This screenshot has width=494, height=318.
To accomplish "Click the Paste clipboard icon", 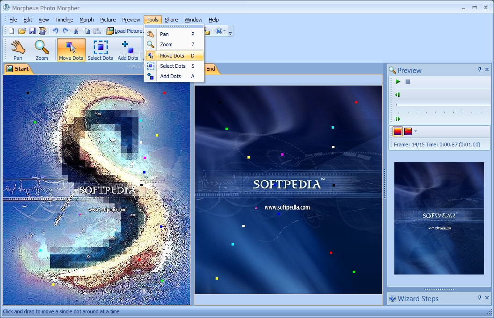I will (x=97, y=31).
